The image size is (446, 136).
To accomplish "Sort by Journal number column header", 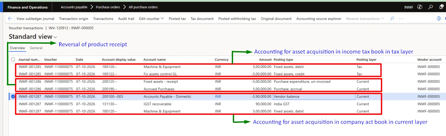I will click(29, 59).
